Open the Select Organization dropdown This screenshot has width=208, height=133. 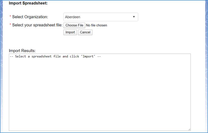[x=101, y=17]
